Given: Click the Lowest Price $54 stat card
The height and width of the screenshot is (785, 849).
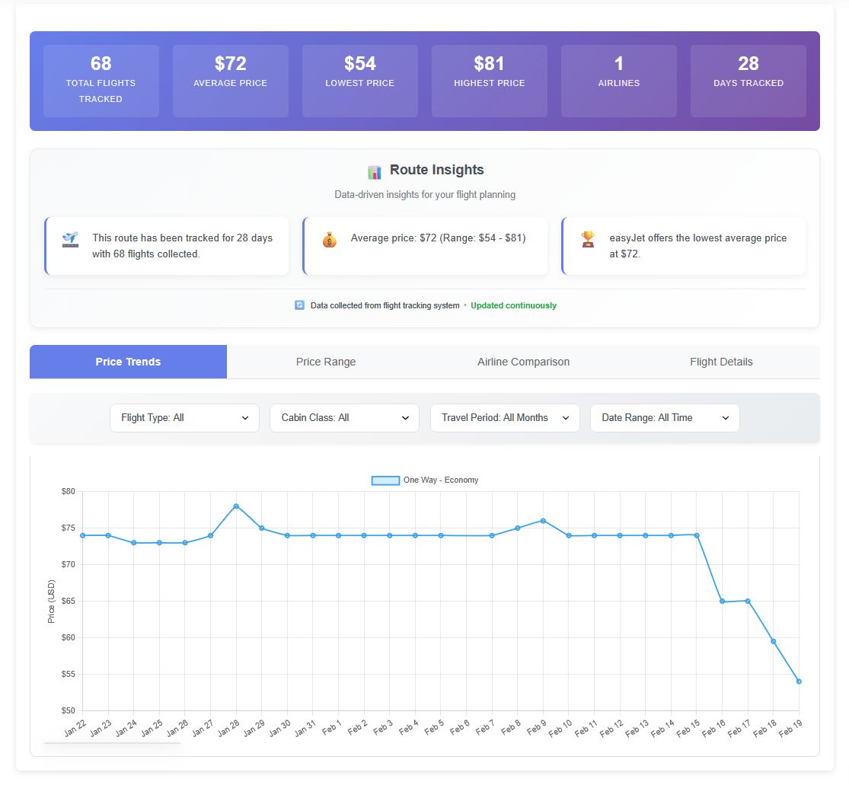Looking at the screenshot, I should pyautogui.click(x=360, y=81).
